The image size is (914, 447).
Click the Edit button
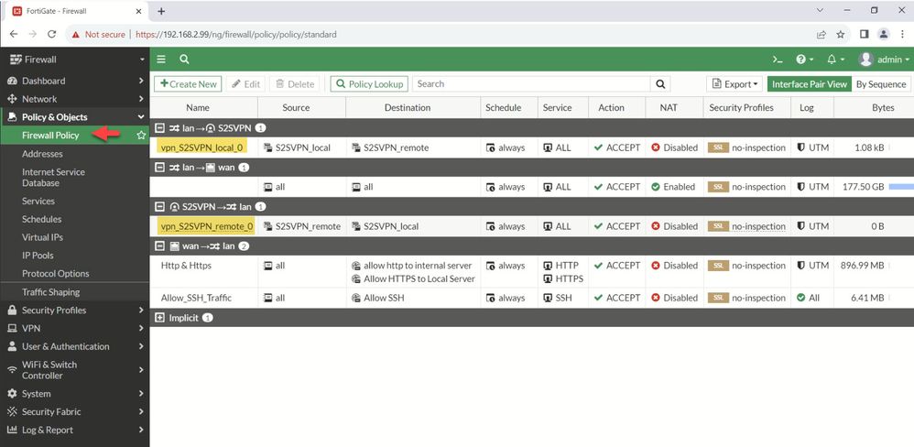[x=246, y=84]
